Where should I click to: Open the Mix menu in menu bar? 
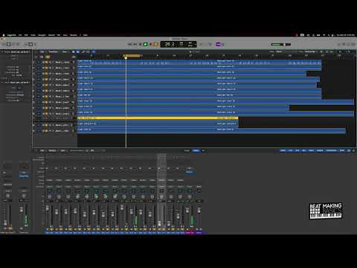tap(59, 35)
